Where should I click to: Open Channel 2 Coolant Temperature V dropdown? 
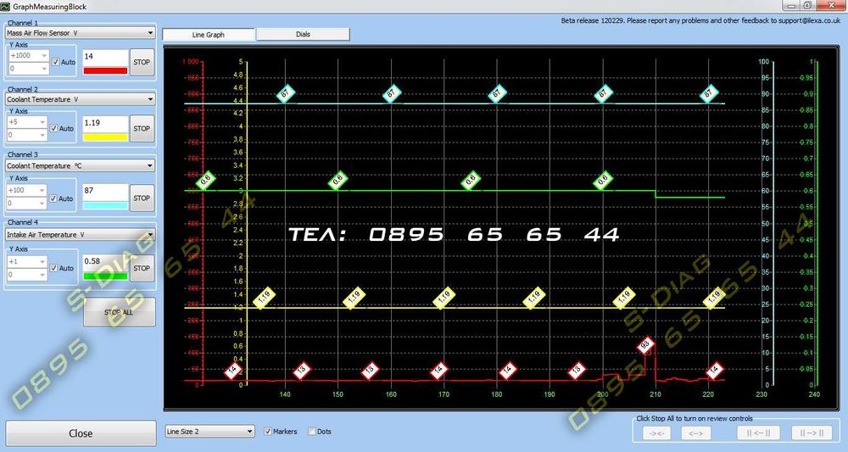(80, 99)
